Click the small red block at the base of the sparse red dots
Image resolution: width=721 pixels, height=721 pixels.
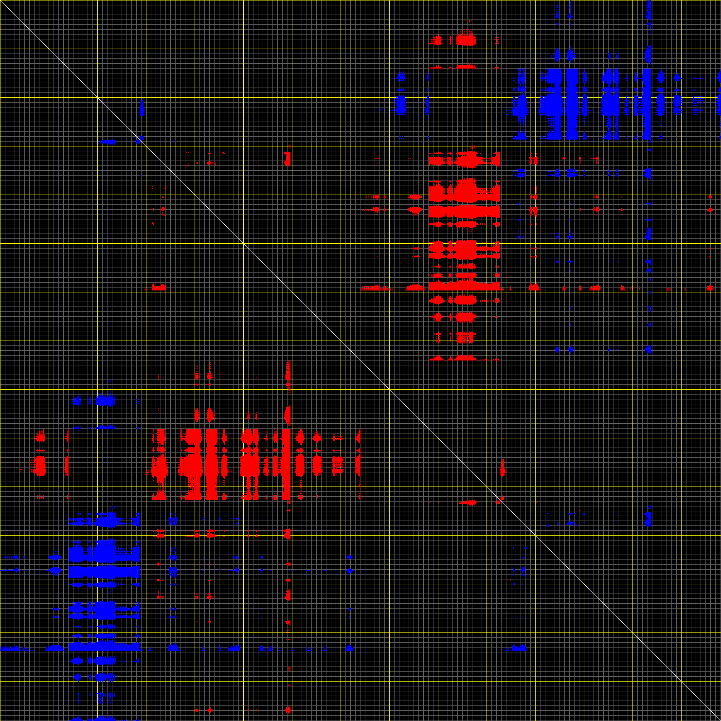click(x=159, y=288)
